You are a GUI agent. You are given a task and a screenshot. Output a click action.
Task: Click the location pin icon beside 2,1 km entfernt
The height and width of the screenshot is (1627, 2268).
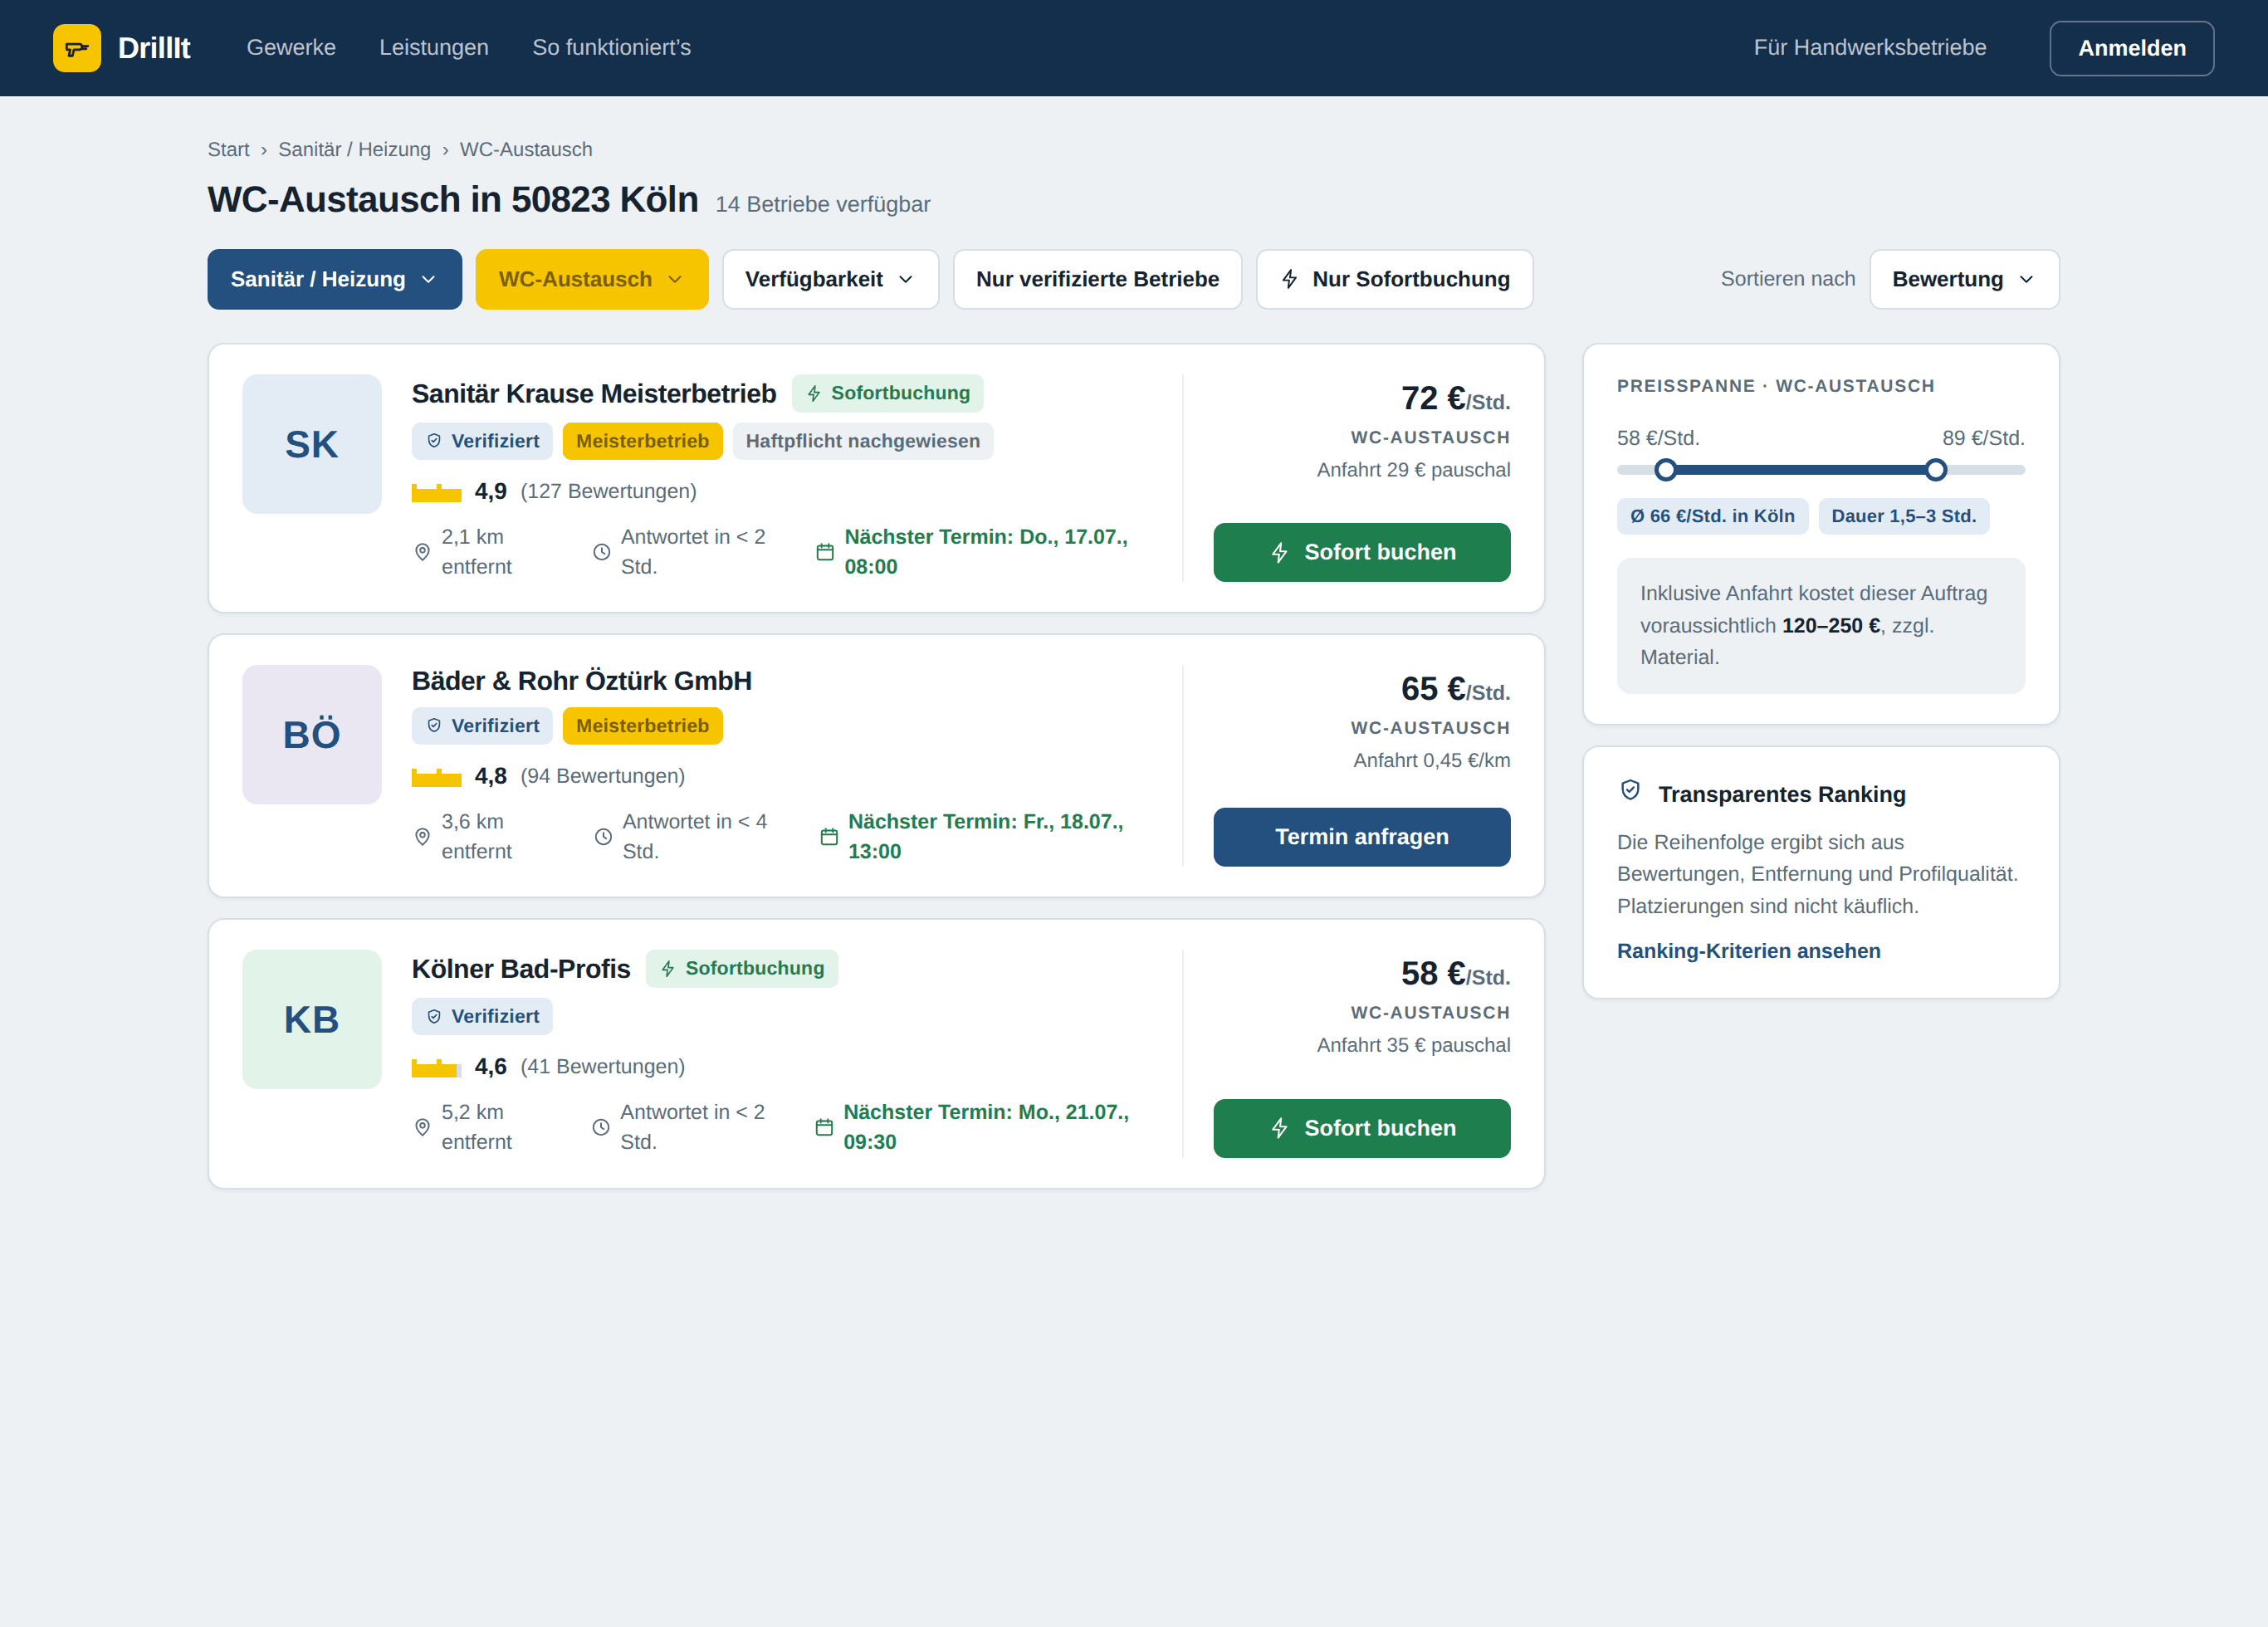422,552
